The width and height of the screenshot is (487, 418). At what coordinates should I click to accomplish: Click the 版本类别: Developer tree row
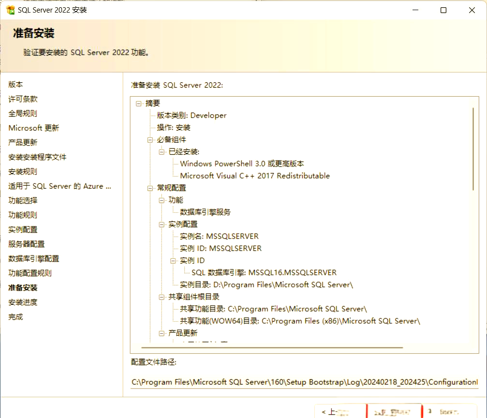click(x=192, y=115)
